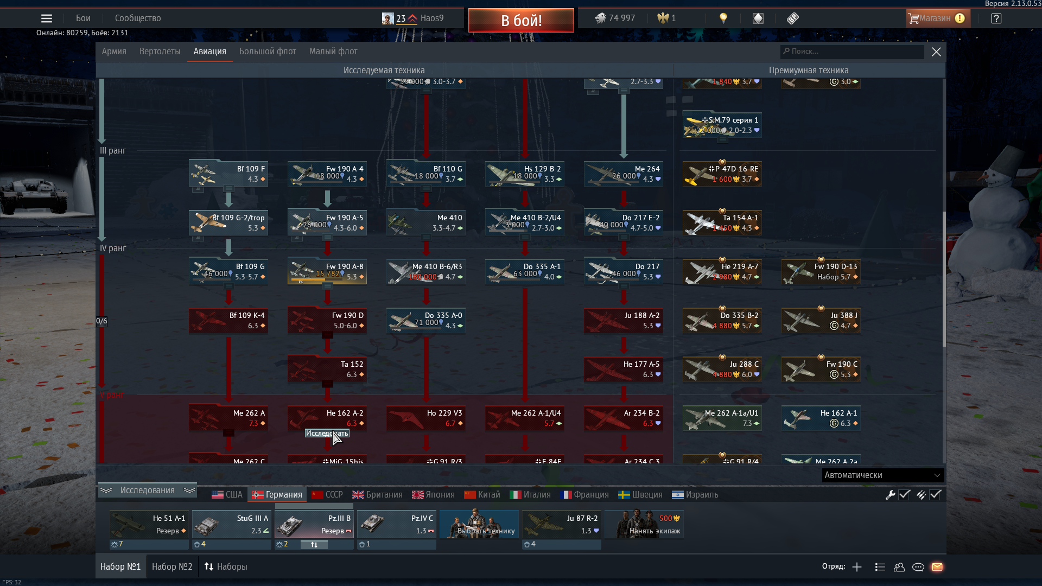Click crew level icon under Pz.IV C
1042x586 pixels.
[x=362, y=544]
